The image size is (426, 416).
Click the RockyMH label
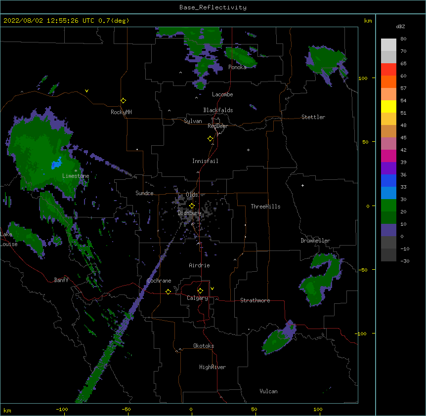[121, 112]
